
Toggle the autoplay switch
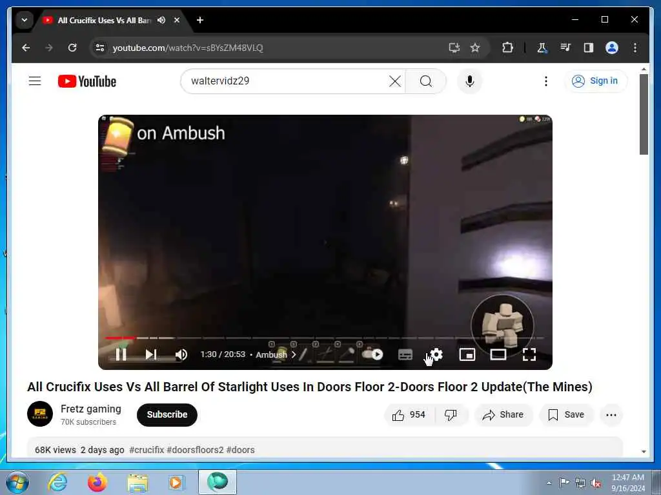[372, 354]
